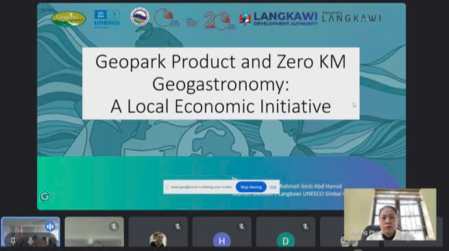This screenshot has width=449, height=251.
Task: Mute the first participant's microphone icon
Action: point(30,241)
